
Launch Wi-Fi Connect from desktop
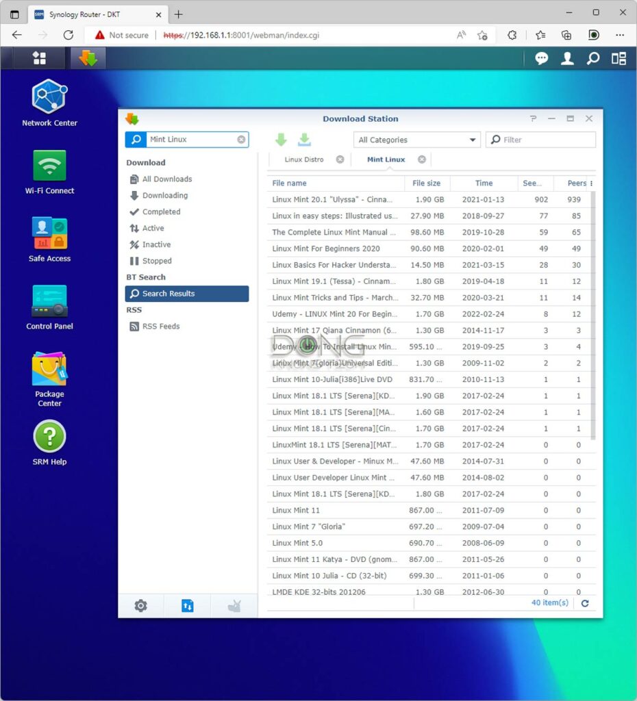coord(49,172)
